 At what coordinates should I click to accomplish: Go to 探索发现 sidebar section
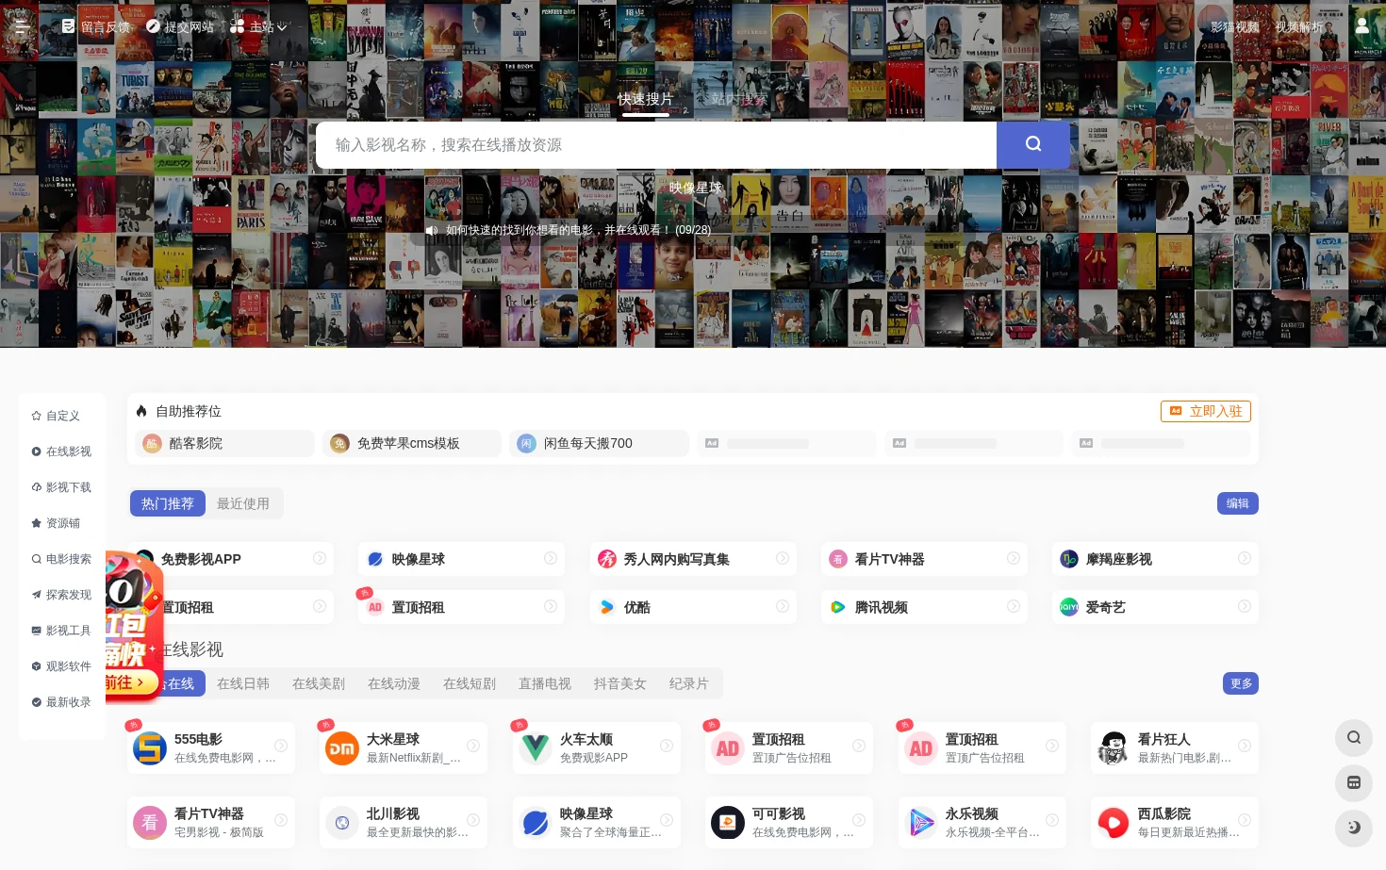[61, 595]
